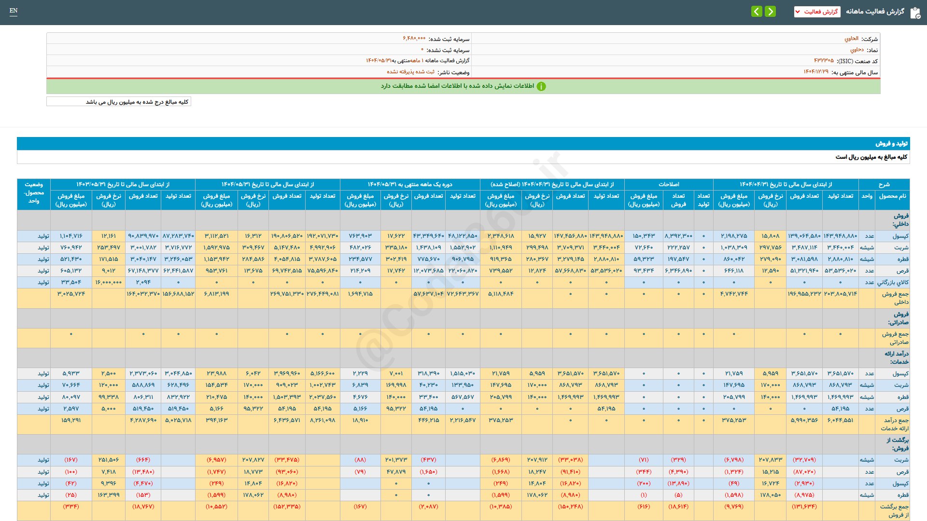927x521 pixels.
Task: Click the گزارش فعالیت ماهانه page title
Action: coord(874,12)
